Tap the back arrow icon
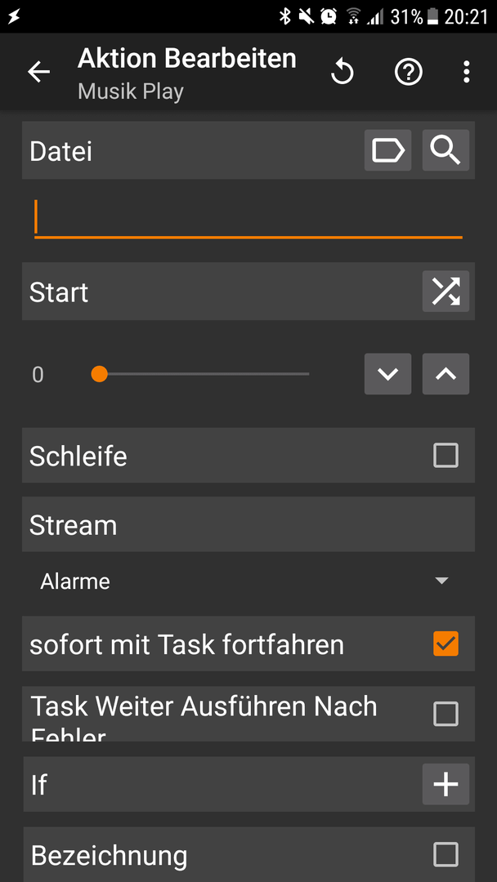The width and height of the screenshot is (497, 882). (x=39, y=72)
